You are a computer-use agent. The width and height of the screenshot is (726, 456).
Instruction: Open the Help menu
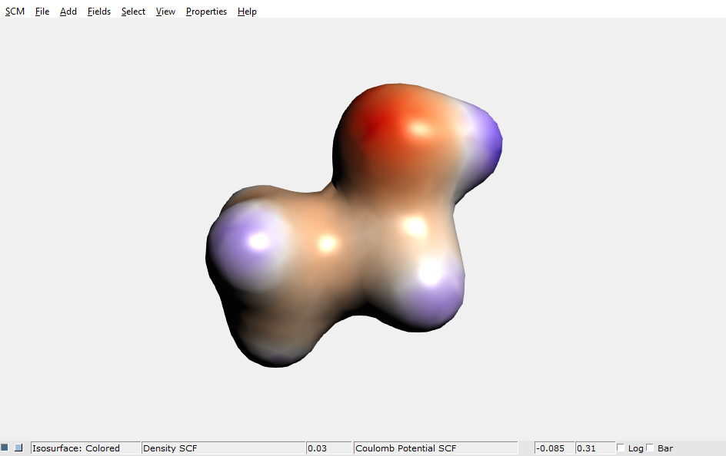[x=247, y=11]
